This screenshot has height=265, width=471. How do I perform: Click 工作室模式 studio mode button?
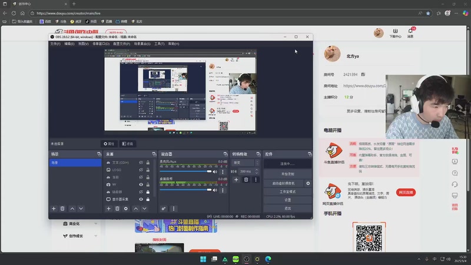click(x=287, y=192)
